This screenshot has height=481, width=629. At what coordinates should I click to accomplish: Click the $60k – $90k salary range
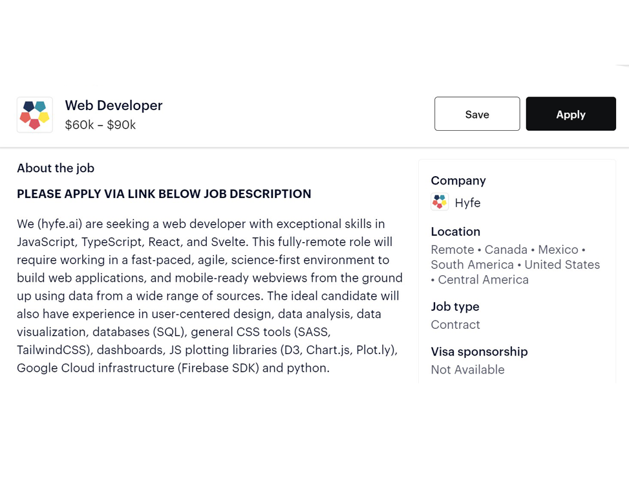100,125
